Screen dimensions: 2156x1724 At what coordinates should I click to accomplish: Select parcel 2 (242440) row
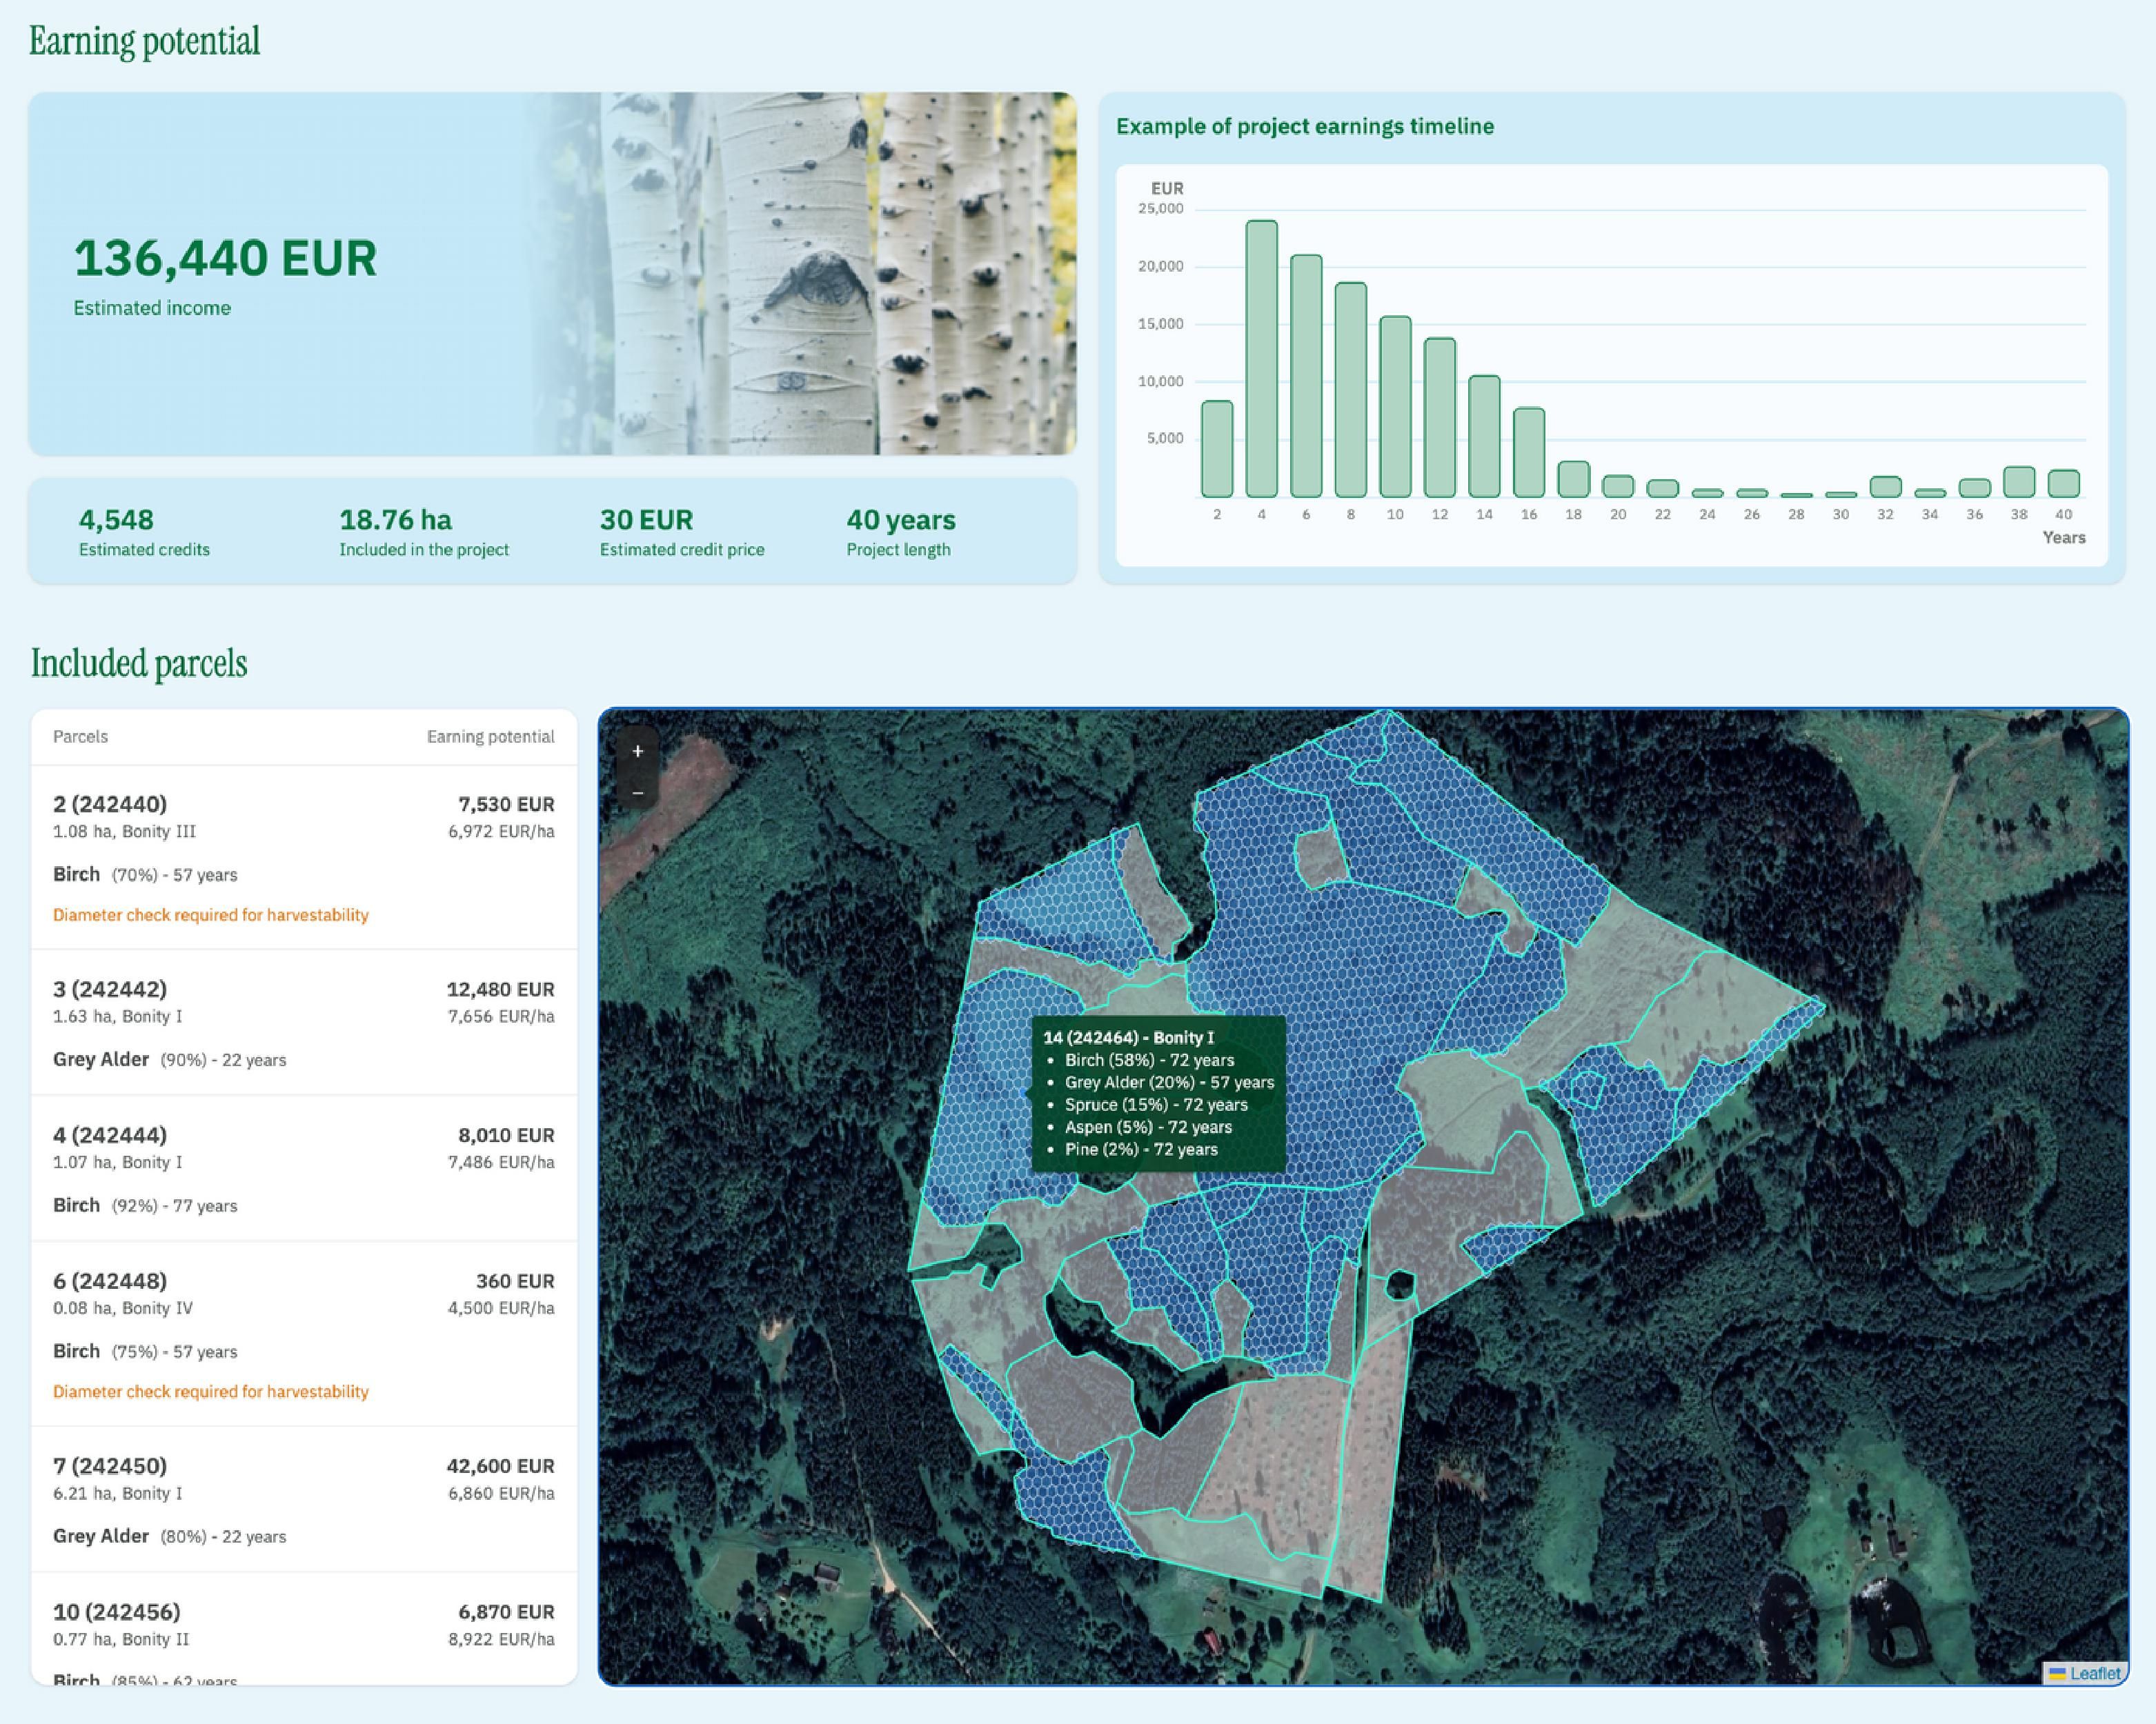coord(304,857)
